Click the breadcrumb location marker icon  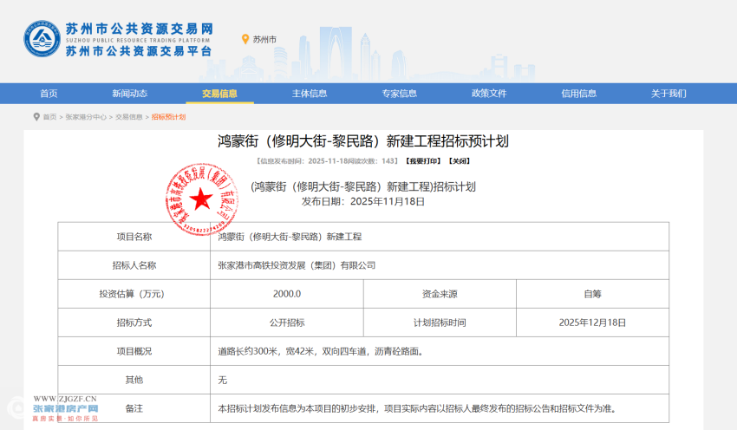pos(36,116)
